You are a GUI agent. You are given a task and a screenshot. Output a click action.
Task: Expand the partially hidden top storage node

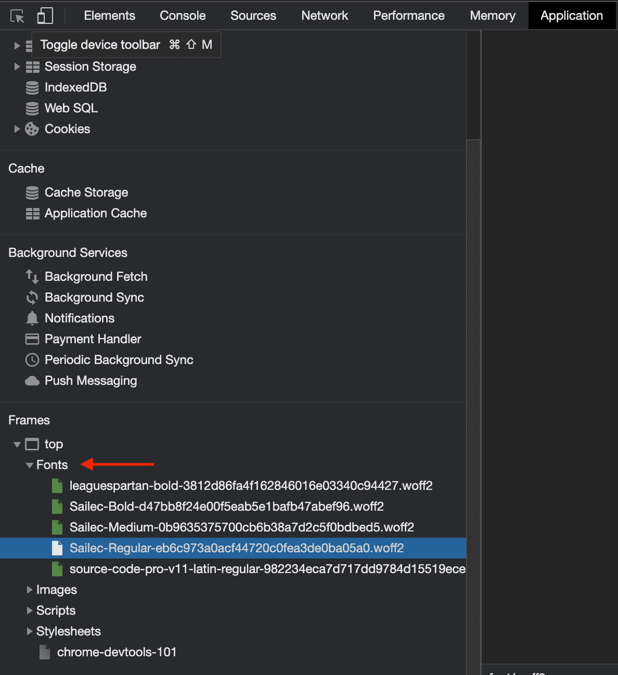pos(17,46)
